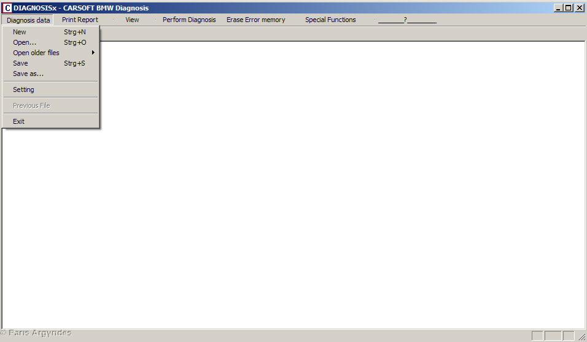
Task: Click the CARSOFT application icon in title bar
Action: (7, 8)
